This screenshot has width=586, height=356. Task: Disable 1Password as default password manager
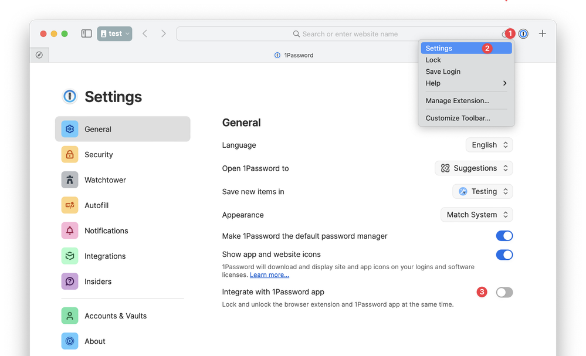(504, 236)
